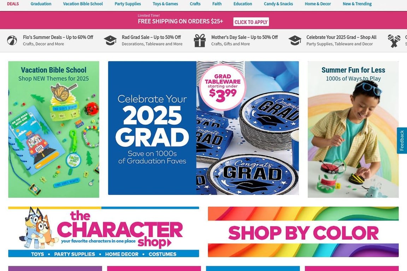Go to Candy & Snacks category
This screenshot has height=271, width=407.
[278, 4]
